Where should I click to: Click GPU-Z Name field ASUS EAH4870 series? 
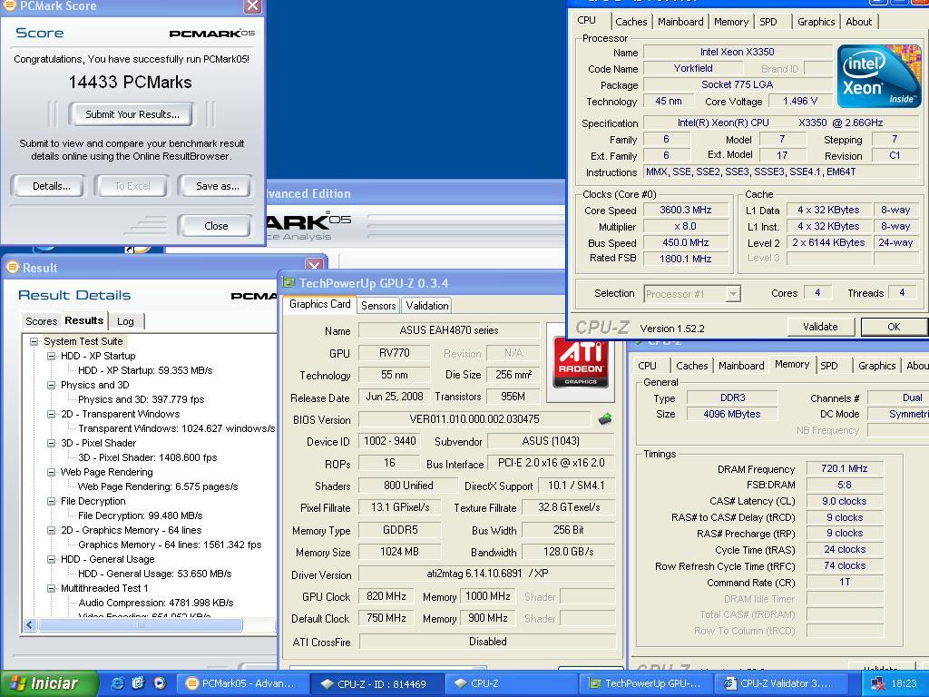(448, 330)
